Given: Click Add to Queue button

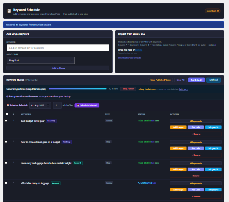Looking at the screenshot, I should (58, 68).
